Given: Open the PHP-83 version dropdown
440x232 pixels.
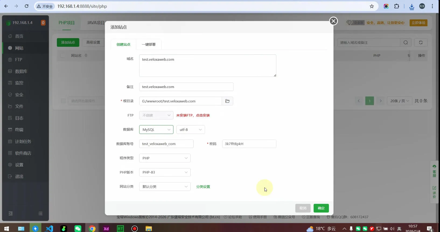Looking at the screenshot, I should point(165,172).
